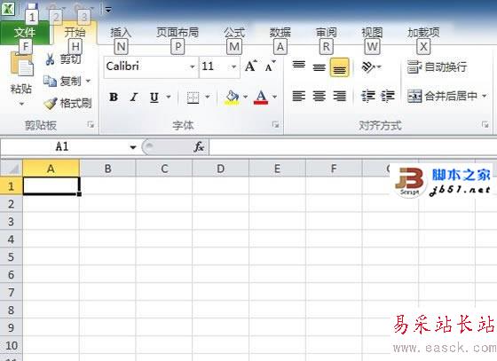This screenshot has width=497, height=361.
Task: Open the Name Box dropdown arrow
Action: [133, 147]
